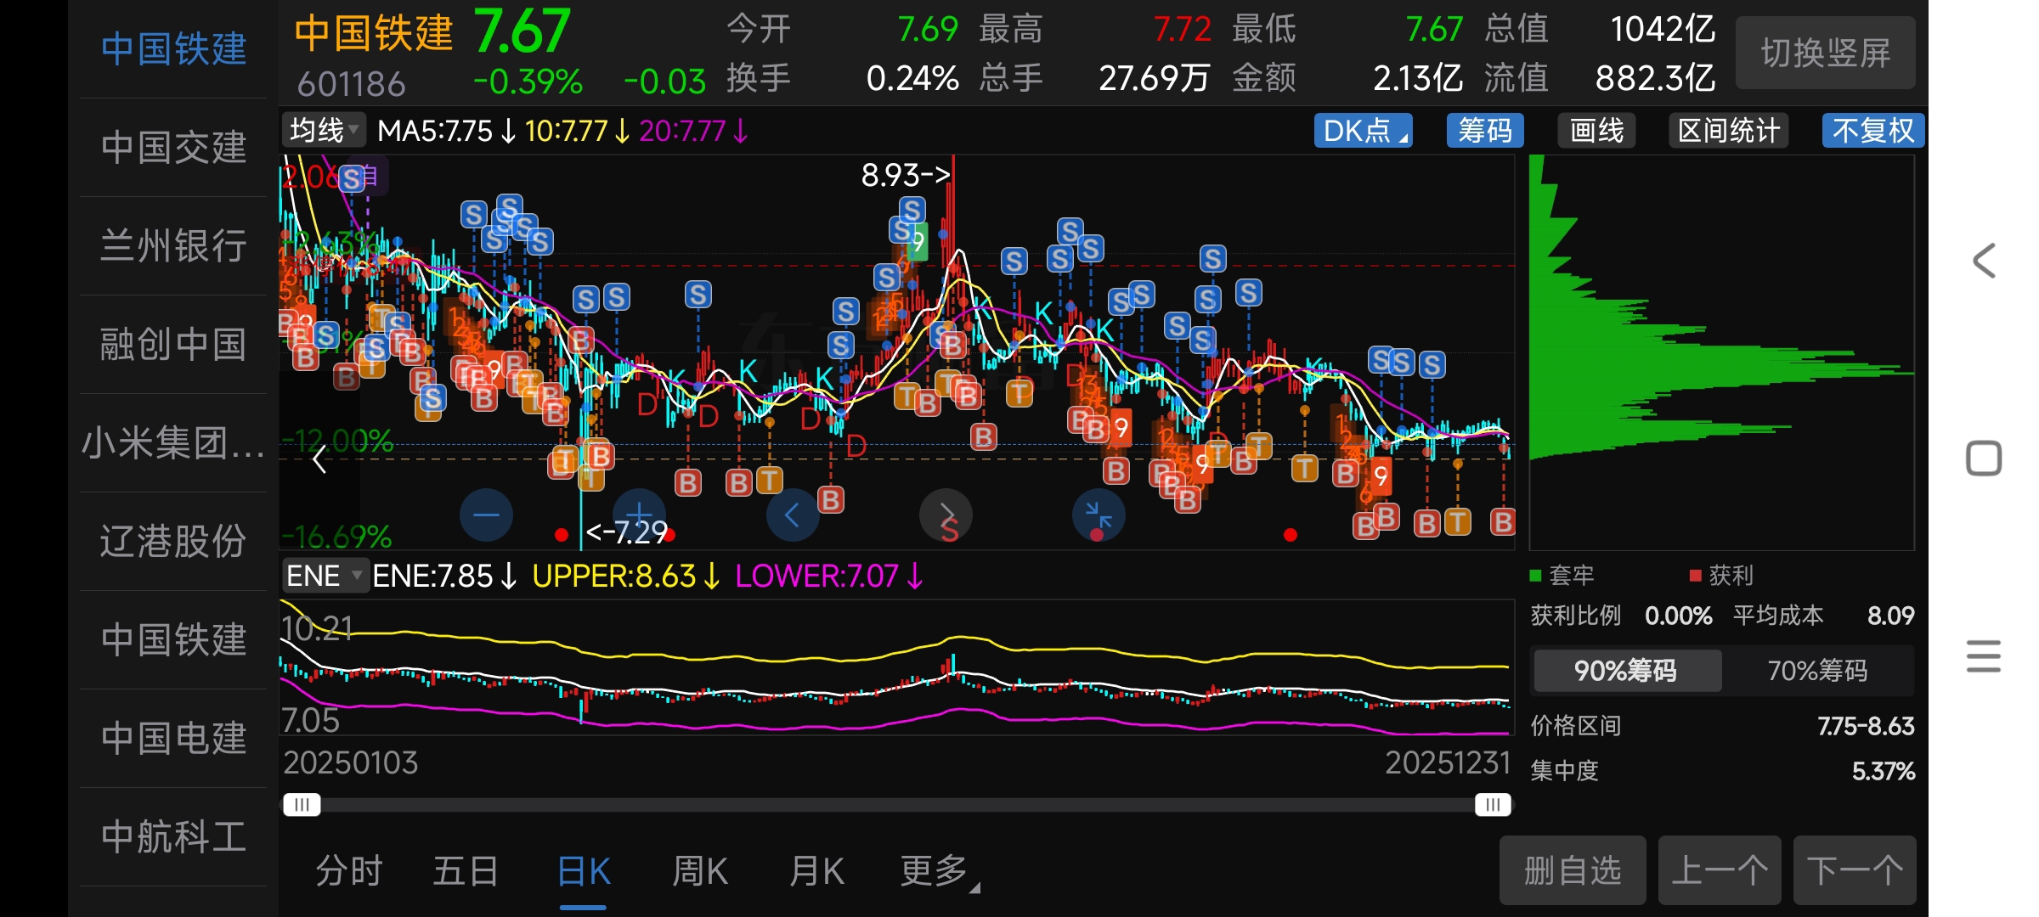Screen dimensions: 2039x917
Task: Switch to the 周K tab
Action: (699, 871)
